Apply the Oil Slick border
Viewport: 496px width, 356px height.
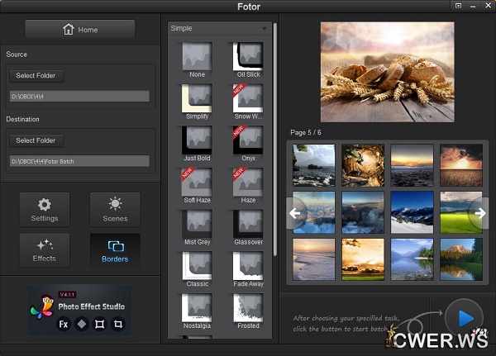[248, 59]
